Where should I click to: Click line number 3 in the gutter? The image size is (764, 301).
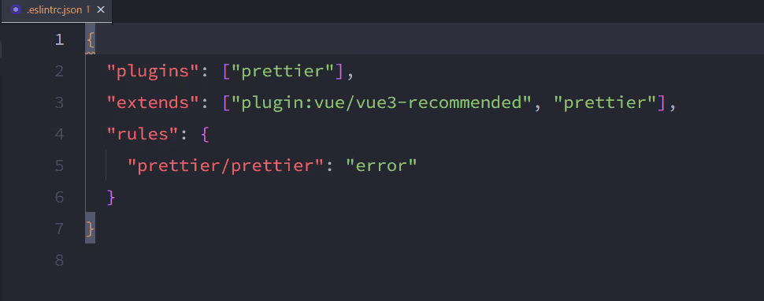pyautogui.click(x=59, y=102)
